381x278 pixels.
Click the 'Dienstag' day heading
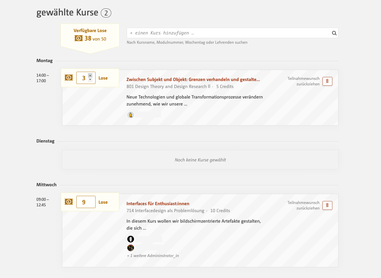45,141
